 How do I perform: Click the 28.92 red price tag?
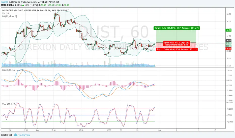(228, 49)
